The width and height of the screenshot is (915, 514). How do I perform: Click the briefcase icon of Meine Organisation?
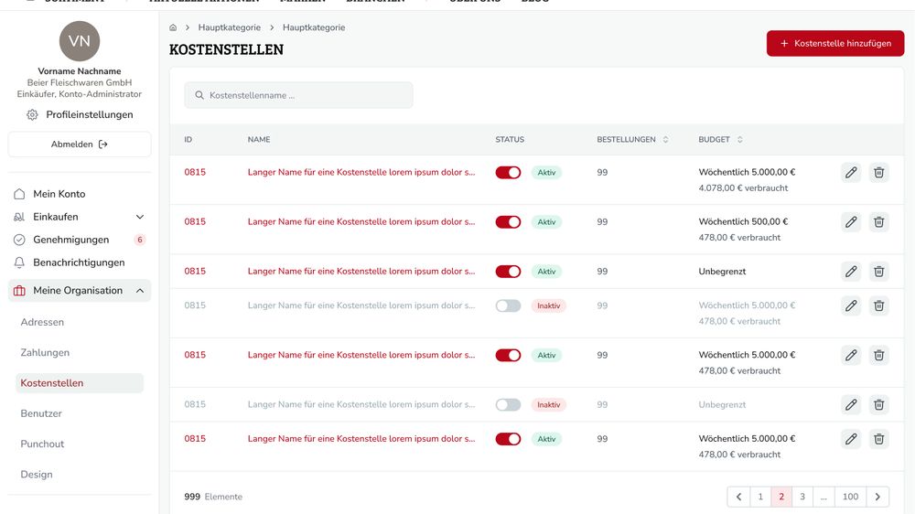click(19, 291)
